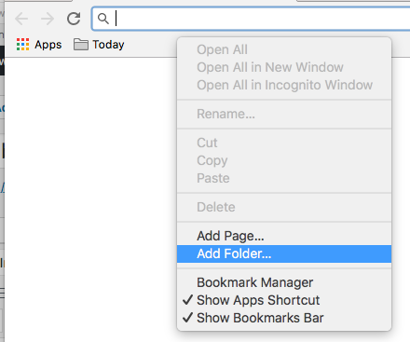Choose Add Page... from the context menu
The width and height of the screenshot is (410, 342).
(x=284, y=236)
